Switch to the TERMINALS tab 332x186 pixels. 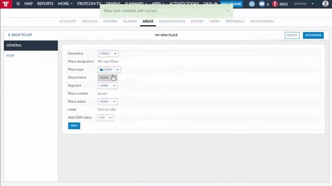pyautogui.click(x=234, y=21)
